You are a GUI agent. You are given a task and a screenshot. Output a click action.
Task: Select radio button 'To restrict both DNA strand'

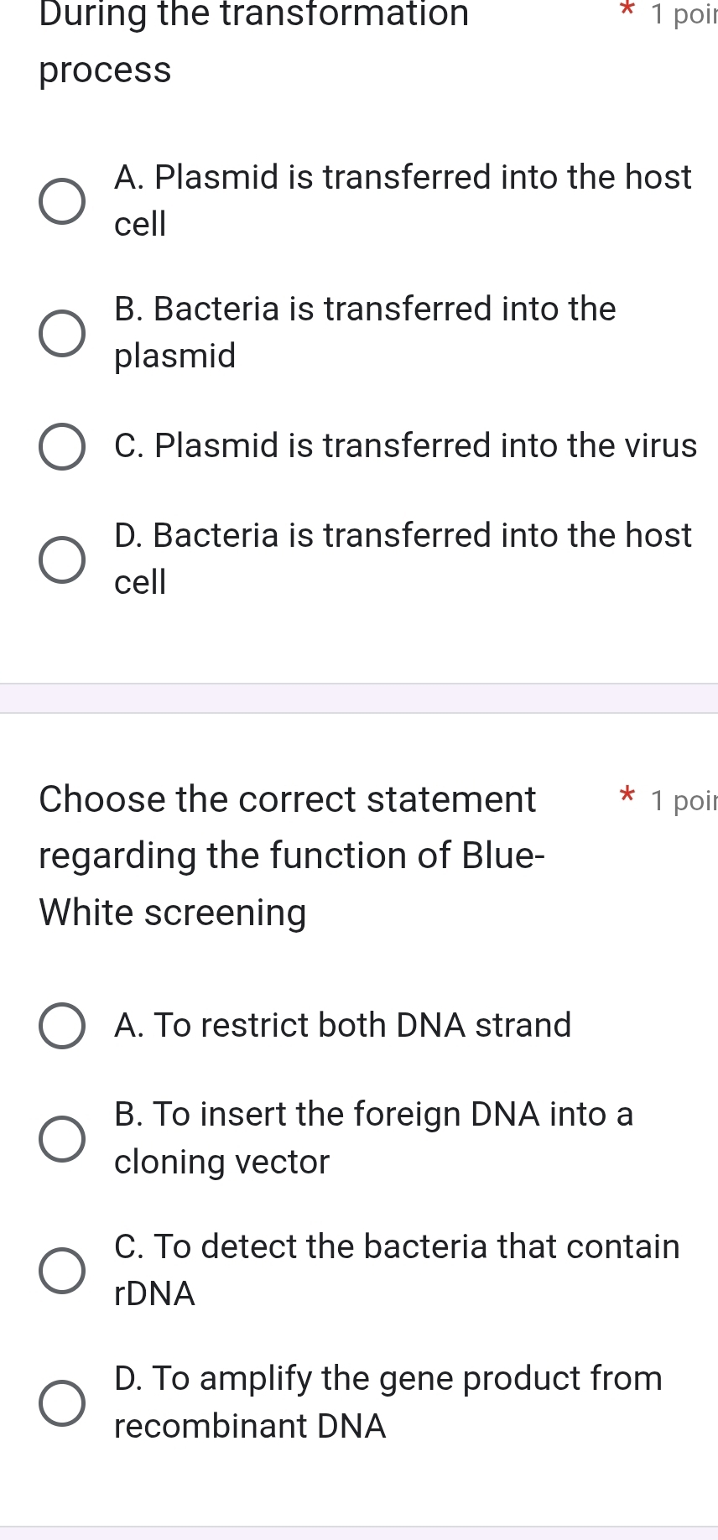(62, 1026)
